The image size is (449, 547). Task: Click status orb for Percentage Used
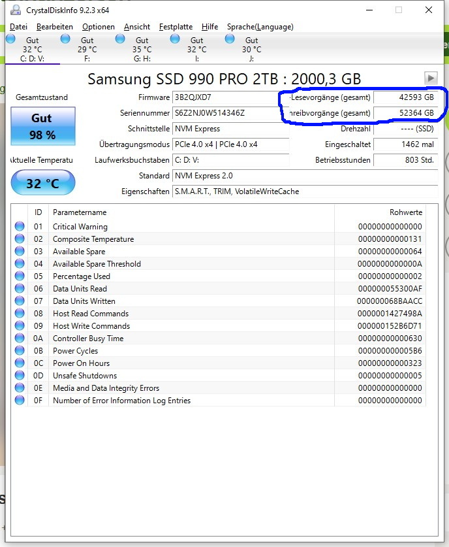[x=20, y=276]
